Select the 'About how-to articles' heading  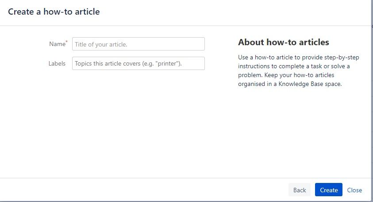pyautogui.click(x=283, y=42)
